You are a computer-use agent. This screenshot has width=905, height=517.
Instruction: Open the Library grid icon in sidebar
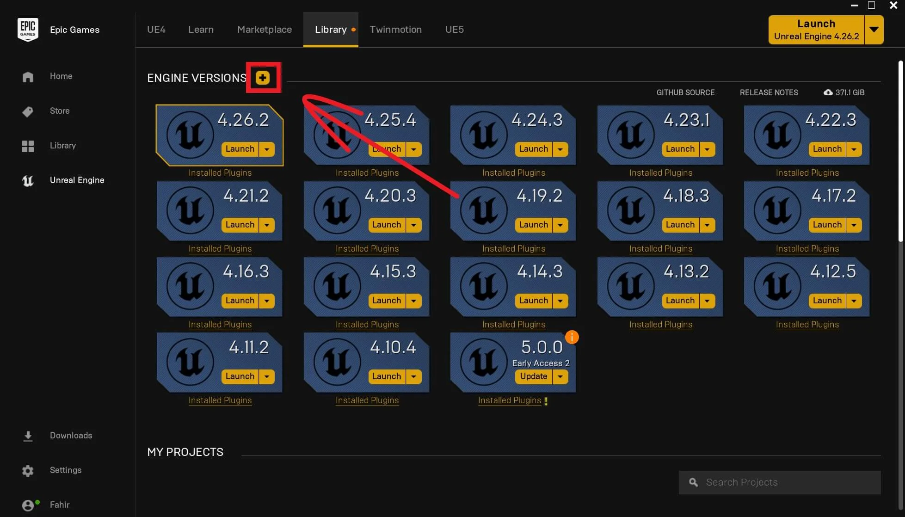(x=28, y=146)
